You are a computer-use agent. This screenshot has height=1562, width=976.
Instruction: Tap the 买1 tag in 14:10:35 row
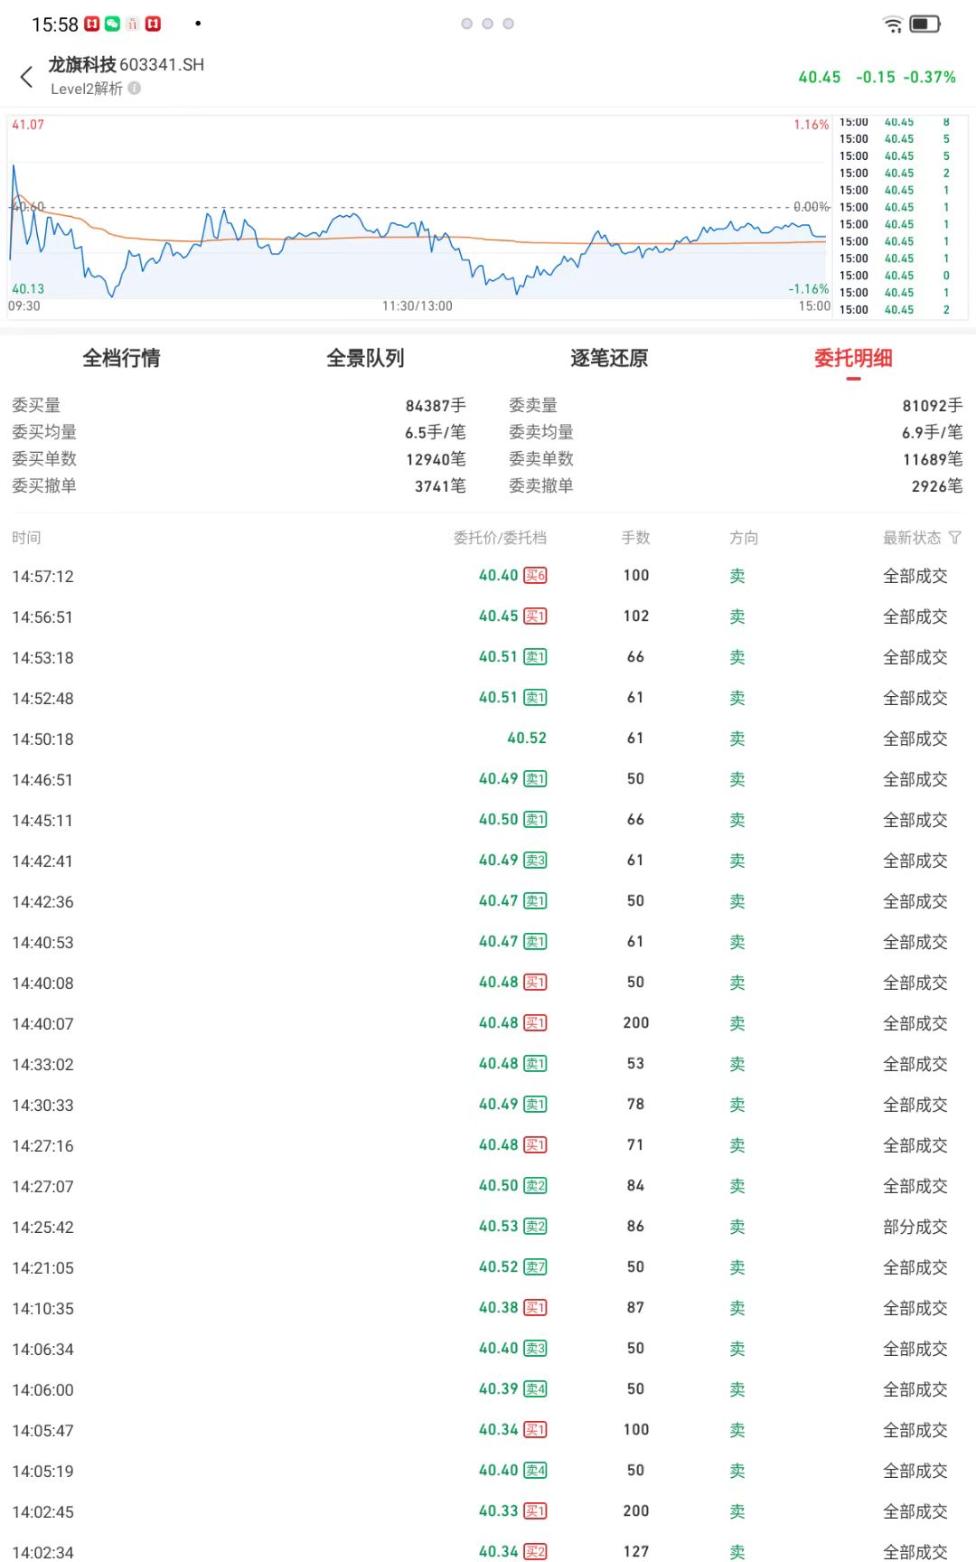tap(535, 1307)
